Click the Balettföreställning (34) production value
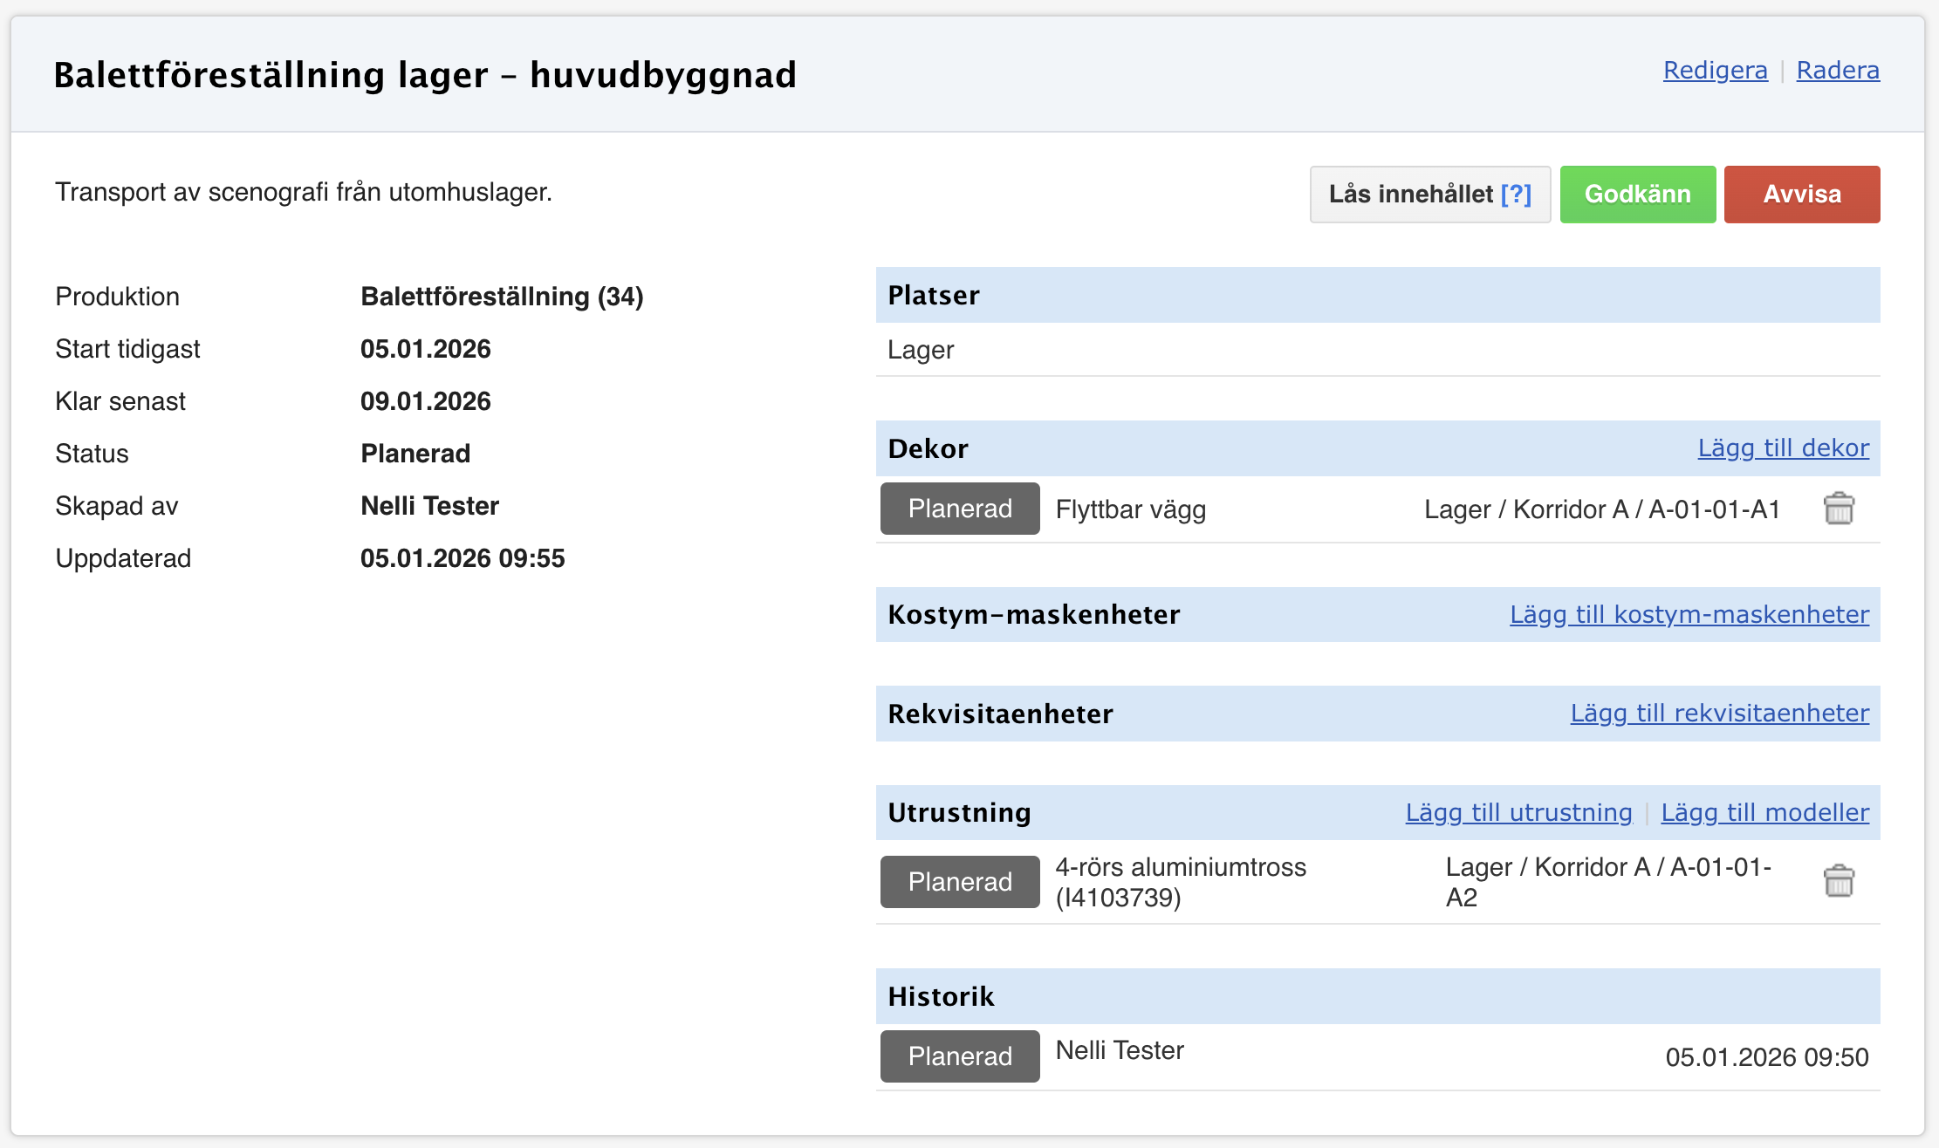 click(x=502, y=297)
